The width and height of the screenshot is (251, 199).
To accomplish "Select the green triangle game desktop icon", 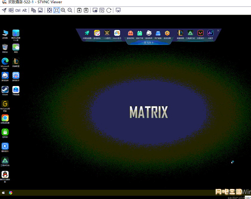I will coord(5,162).
